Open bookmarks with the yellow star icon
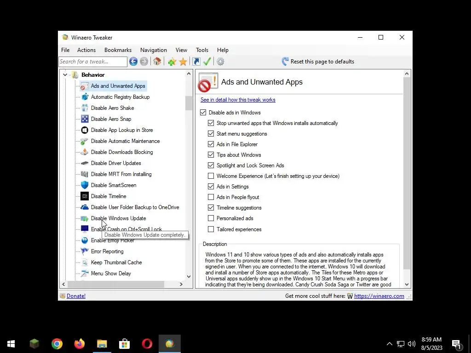Viewport: 471px width, 353px height. coord(183,62)
